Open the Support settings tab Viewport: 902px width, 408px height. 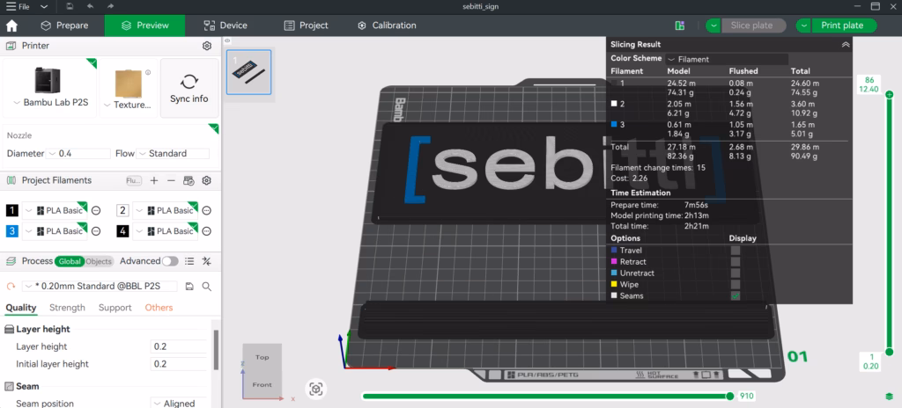(x=115, y=308)
